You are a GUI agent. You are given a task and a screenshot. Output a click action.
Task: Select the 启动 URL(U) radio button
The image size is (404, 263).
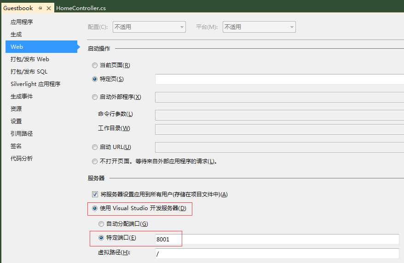pyautogui.click(x=95, y=147)
